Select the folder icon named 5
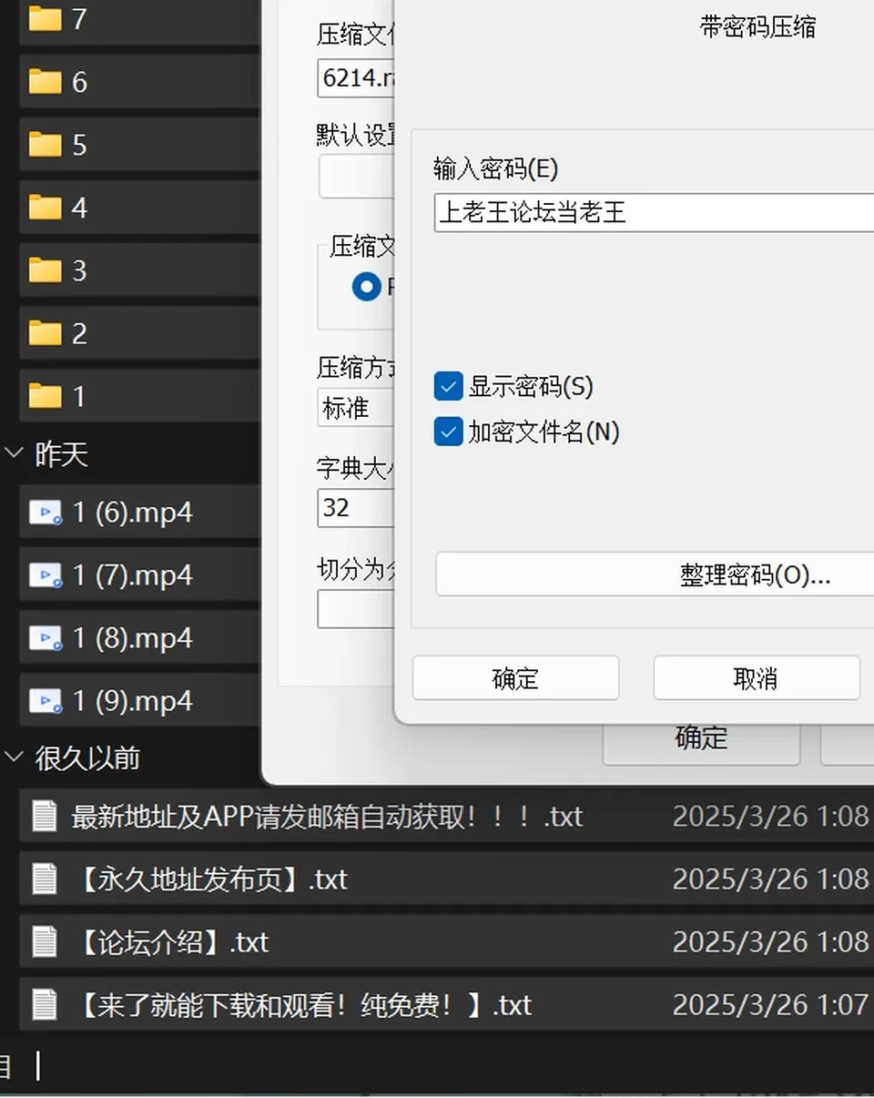The width and height of the screenshot is (874, 1098). click(45, 145)
